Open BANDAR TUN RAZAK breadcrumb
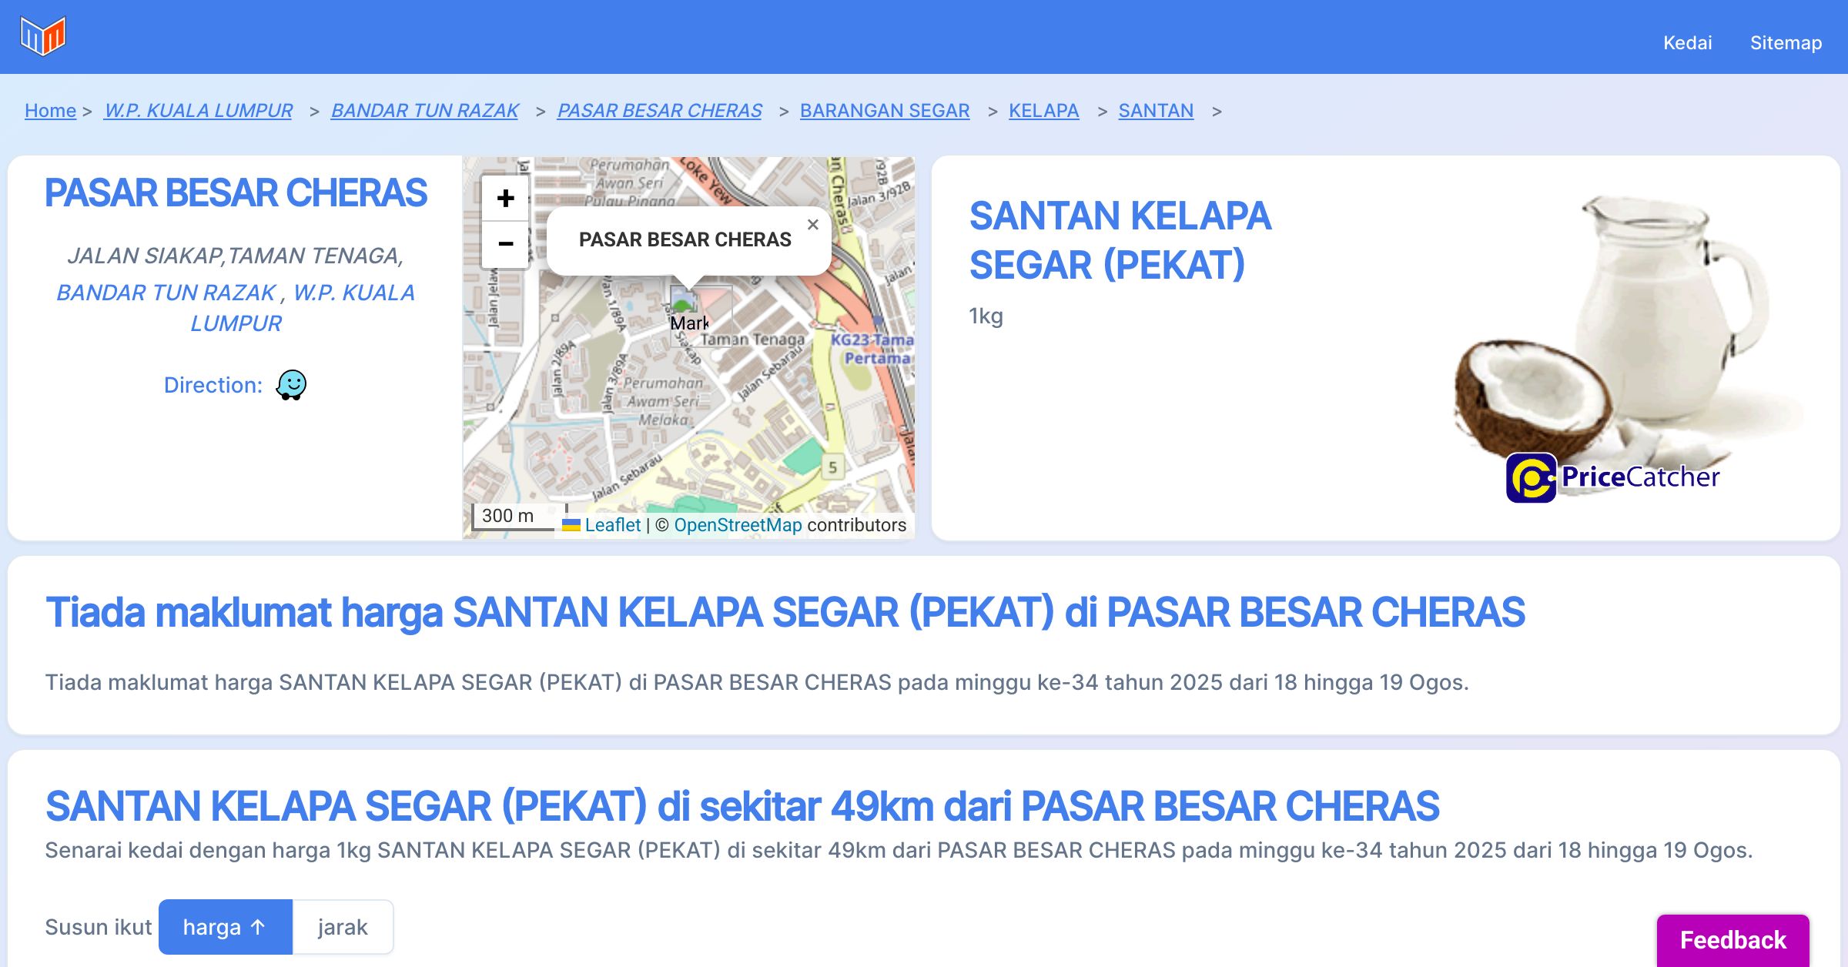The width and height of the screenshot is (1848, 967). pos(425,110)
